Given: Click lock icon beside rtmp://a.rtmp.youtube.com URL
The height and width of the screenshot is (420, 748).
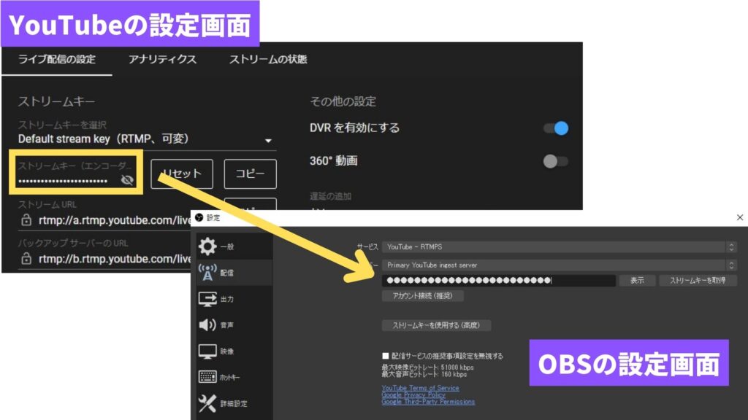Looking at the screenshot, I should click(26, 220).
